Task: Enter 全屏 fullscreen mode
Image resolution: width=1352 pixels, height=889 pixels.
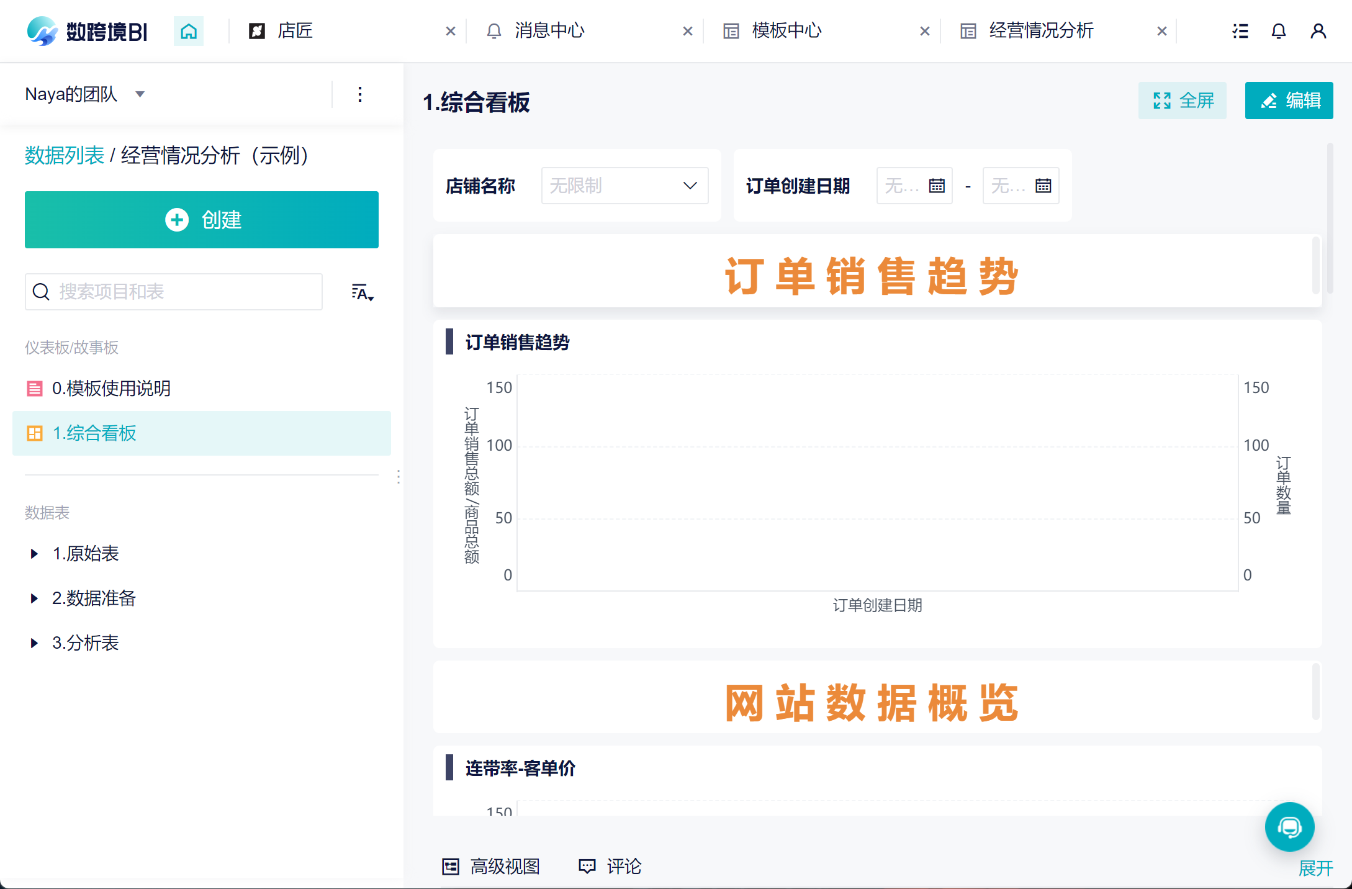Action: coord(1182,101)
